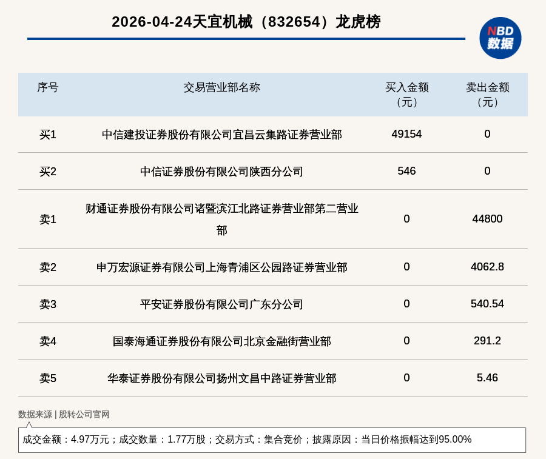Click the 成交金额：4.97万元 summary box
The width and height of the screenshot is (546, 459).
click(272, 440)
